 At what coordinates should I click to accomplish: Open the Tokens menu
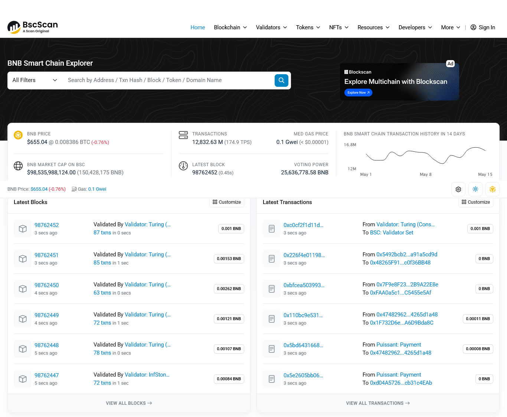(x=308, y=27)
